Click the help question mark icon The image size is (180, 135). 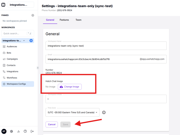coord(25,131)
